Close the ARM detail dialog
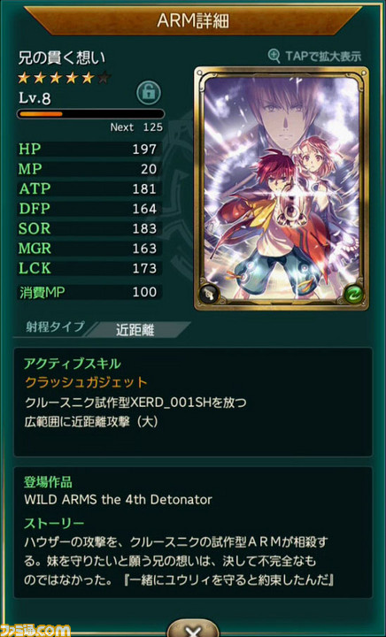The height and width of the screenshot is (637, 386). (x=193, y=628)
